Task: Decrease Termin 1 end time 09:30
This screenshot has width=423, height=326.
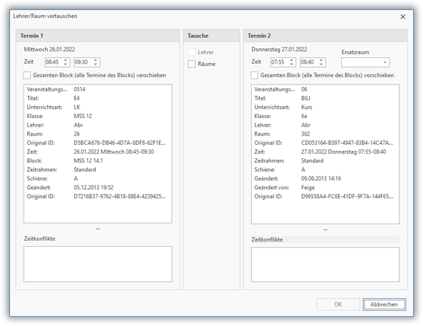Action: [96, 64]
